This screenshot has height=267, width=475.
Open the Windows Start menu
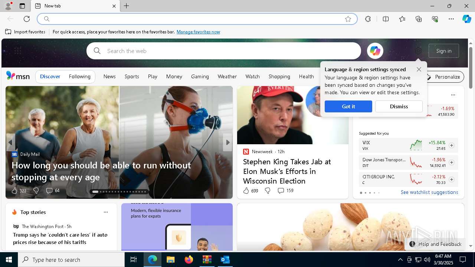9,260
